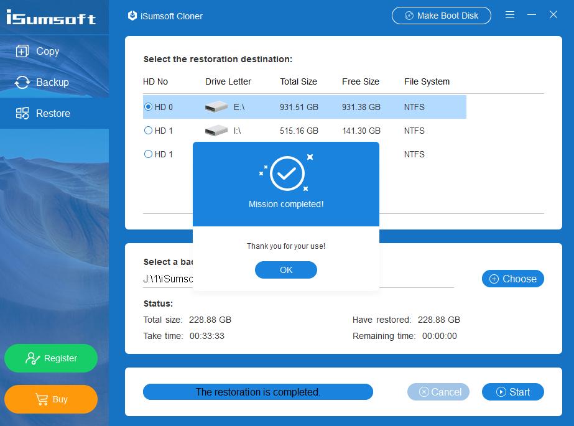
Task: Close the iSumsoft Cloner window
Action: tap(553, 15)
